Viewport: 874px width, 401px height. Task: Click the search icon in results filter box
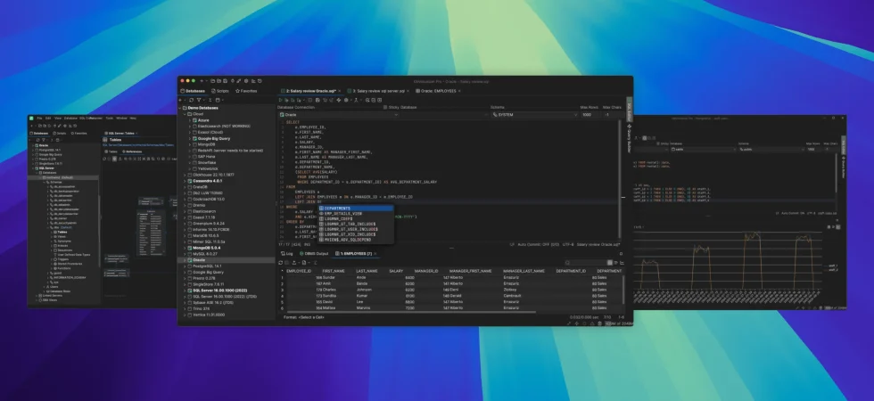point(567,263)
